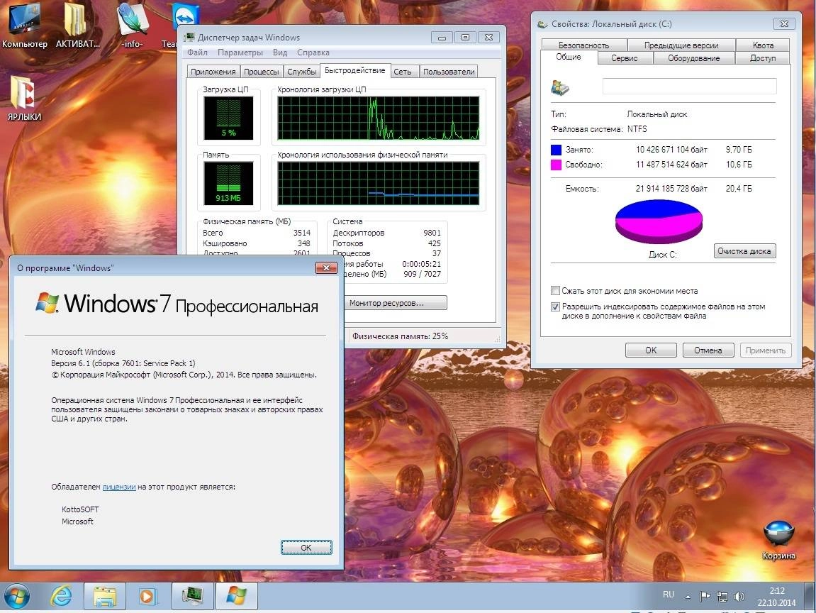
Task: Click the network tray icon
Action: tap(722, 597)
